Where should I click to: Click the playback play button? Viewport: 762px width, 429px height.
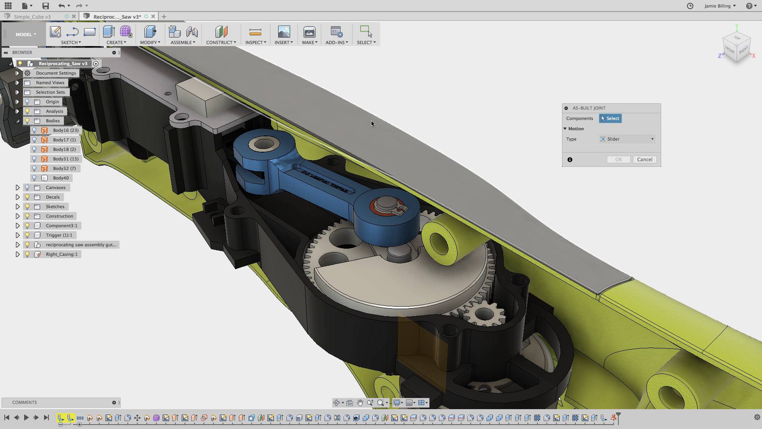26,417
